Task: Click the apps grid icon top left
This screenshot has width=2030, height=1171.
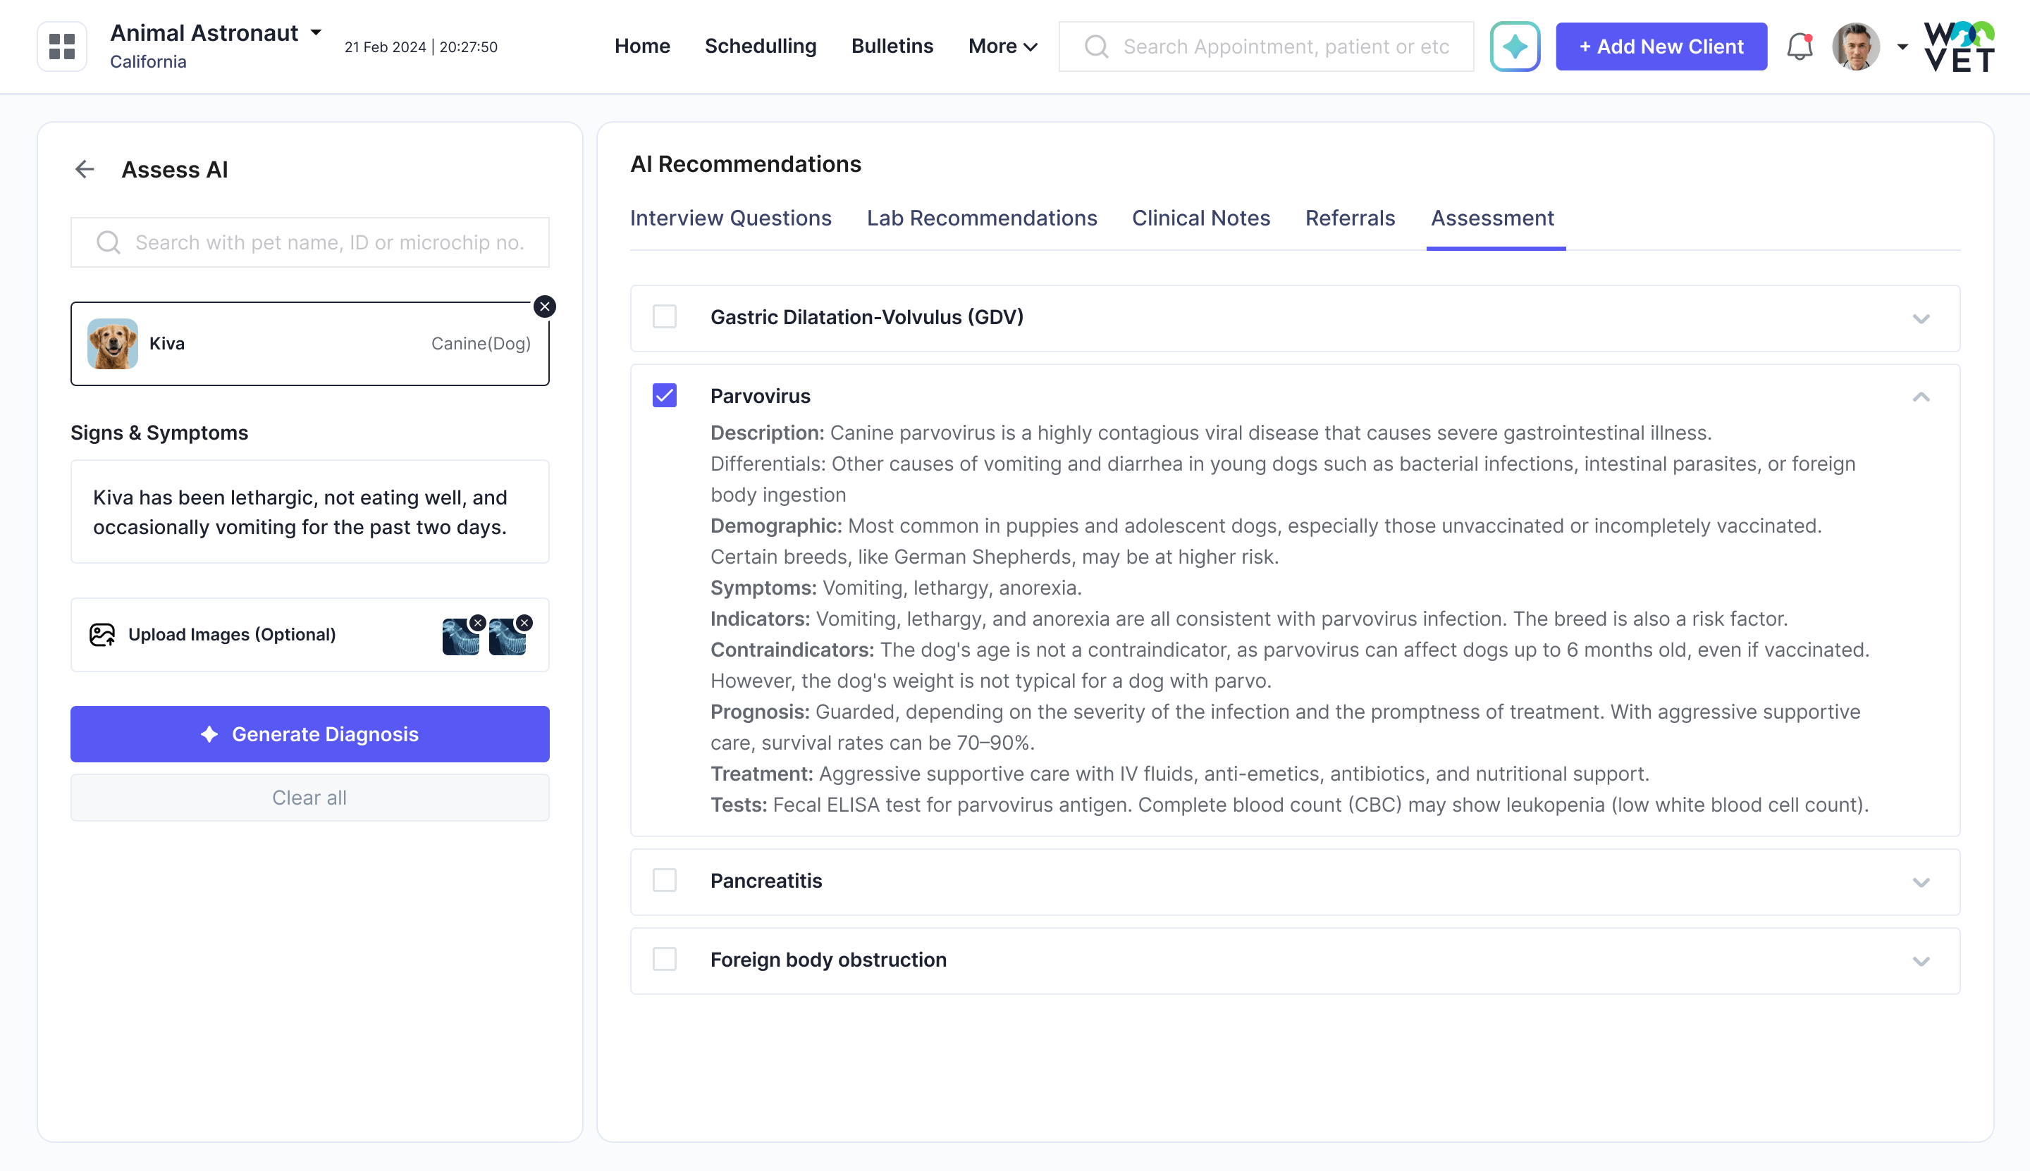Action: (61, 46)
